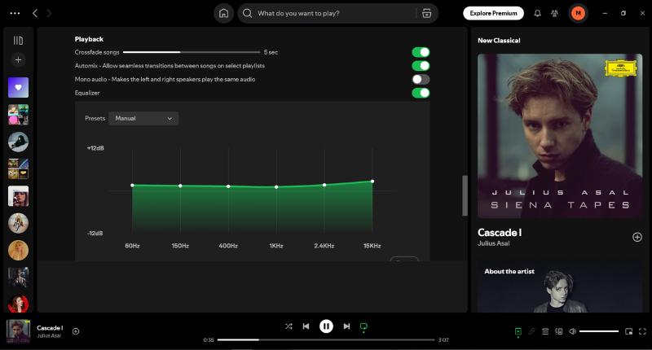Viewport: 652px width, 350px height.
Task: Toggle shuffle playback
Action: tap(289, 326)
